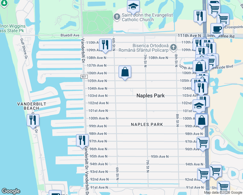Select the shopping cart marker near Crosspointe
The width and height of the screenshot is (243, 195).
click(x=223, y=19)
